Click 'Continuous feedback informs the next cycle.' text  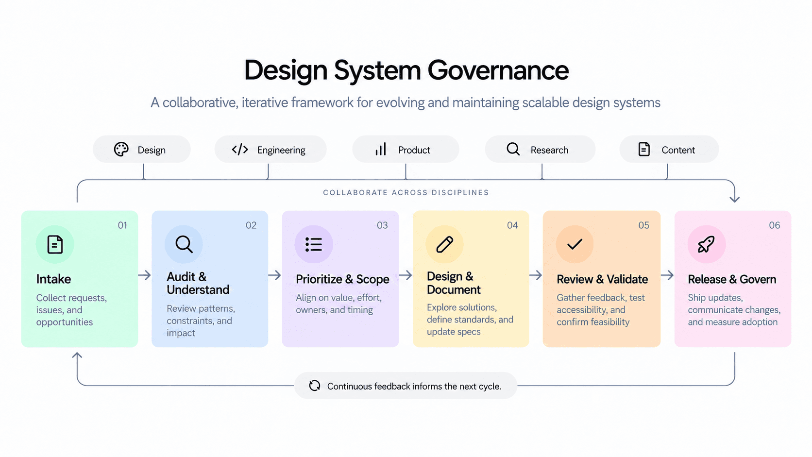(x=414, y=386)
